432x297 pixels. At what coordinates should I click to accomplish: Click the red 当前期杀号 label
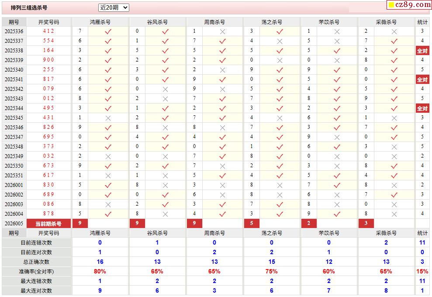pos(48,224)
